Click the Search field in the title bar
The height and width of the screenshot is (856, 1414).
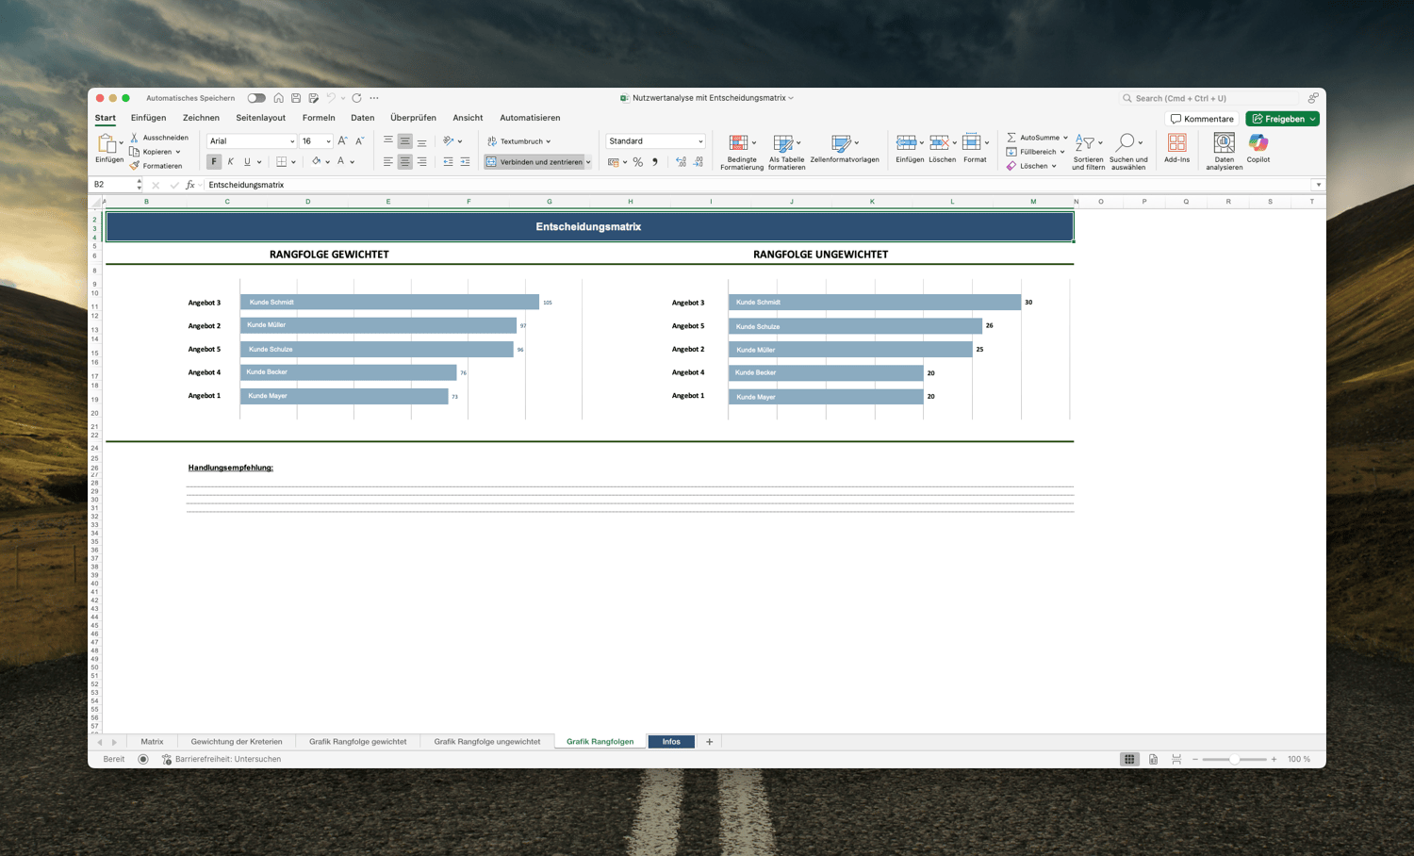1208,98
